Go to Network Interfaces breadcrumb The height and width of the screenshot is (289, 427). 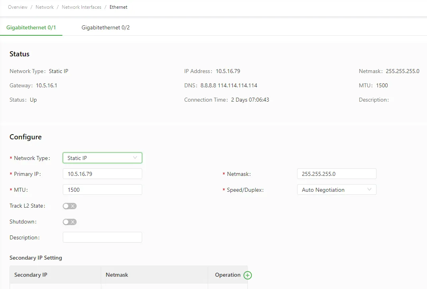point(81,7)
